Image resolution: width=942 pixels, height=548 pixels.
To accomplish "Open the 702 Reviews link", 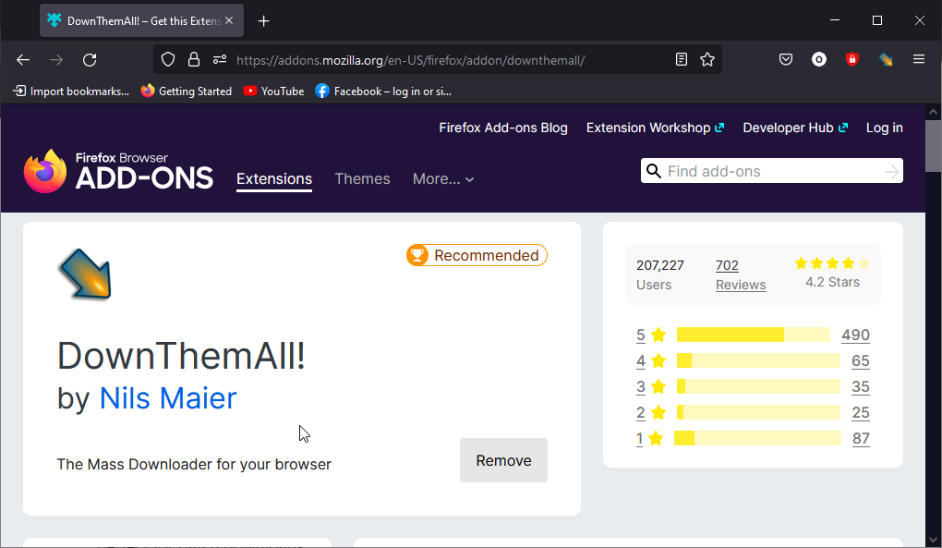I will coord(741,275).
